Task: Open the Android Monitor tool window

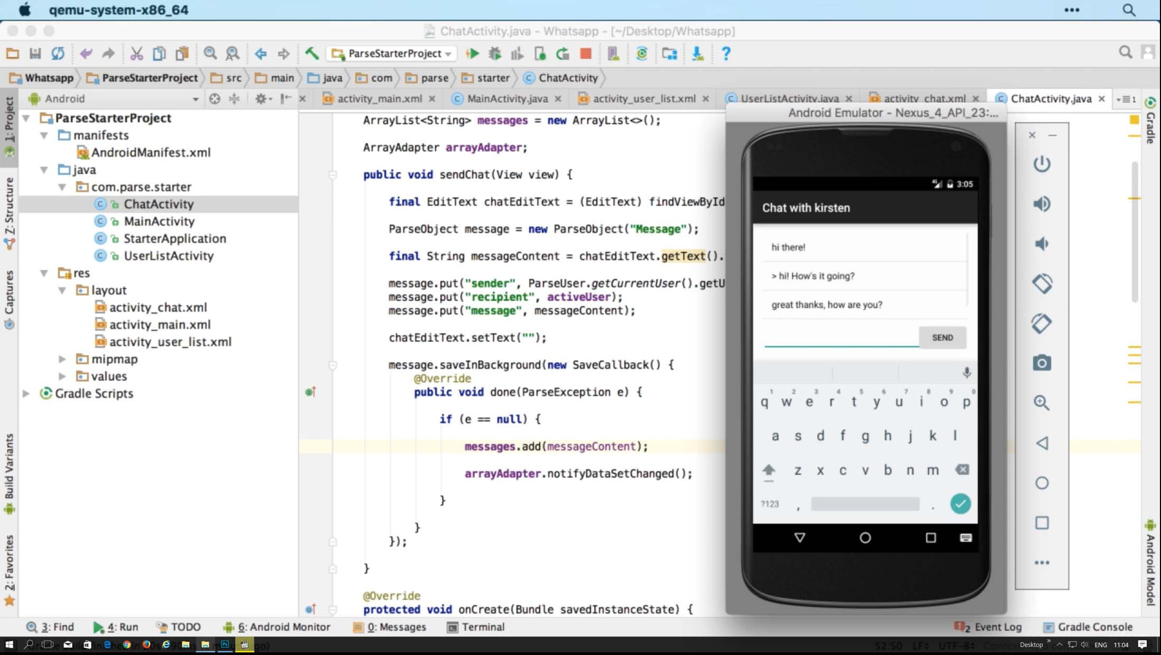Action: click(277, 627)
